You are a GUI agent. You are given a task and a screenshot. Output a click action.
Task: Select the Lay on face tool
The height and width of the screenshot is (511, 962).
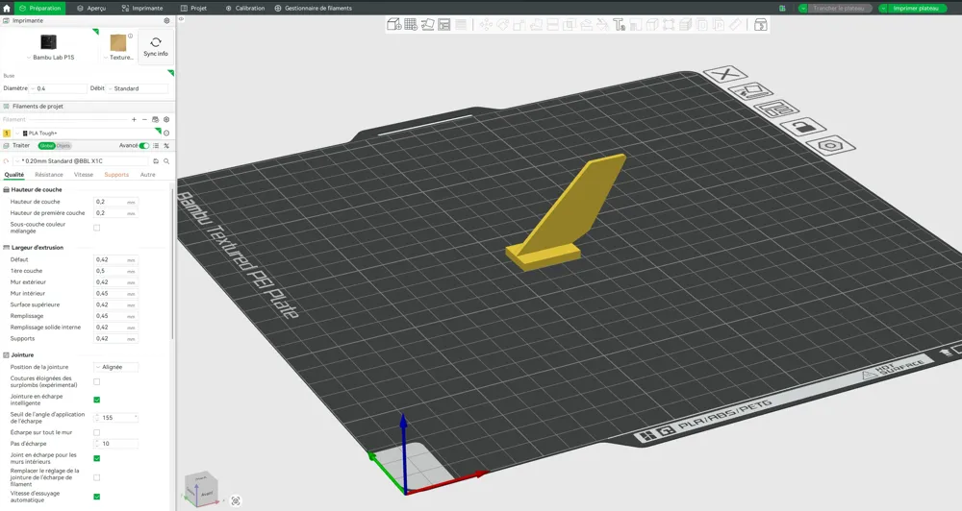[536, 25]
